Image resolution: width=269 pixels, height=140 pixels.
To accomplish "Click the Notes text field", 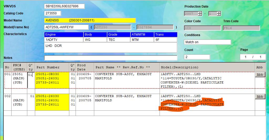I will click(110, 58).
